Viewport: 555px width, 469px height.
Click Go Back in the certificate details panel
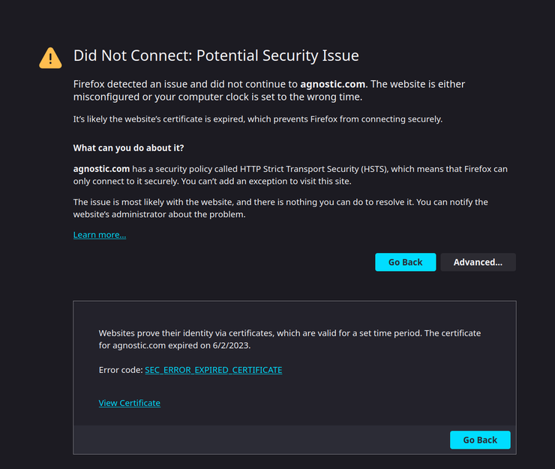pyautogui.click(x=480, y=440)
